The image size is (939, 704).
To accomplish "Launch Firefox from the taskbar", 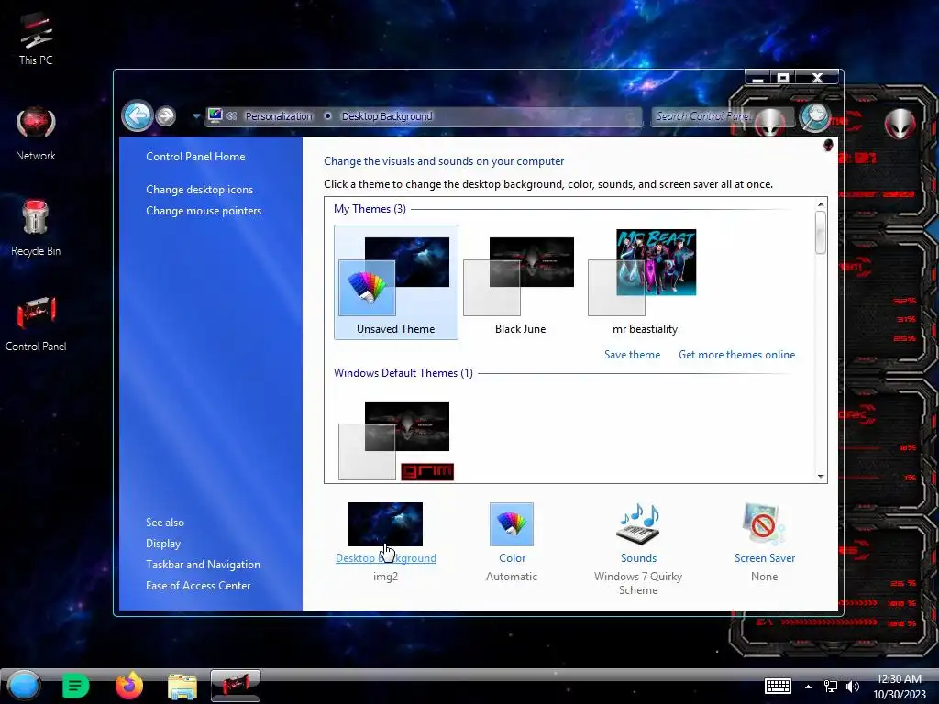I will point(129,686).
